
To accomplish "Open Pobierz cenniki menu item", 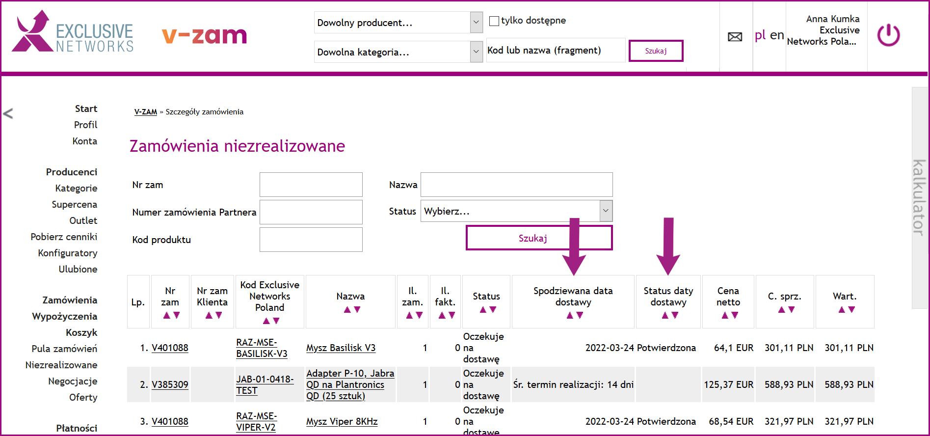I will (64, 237).
